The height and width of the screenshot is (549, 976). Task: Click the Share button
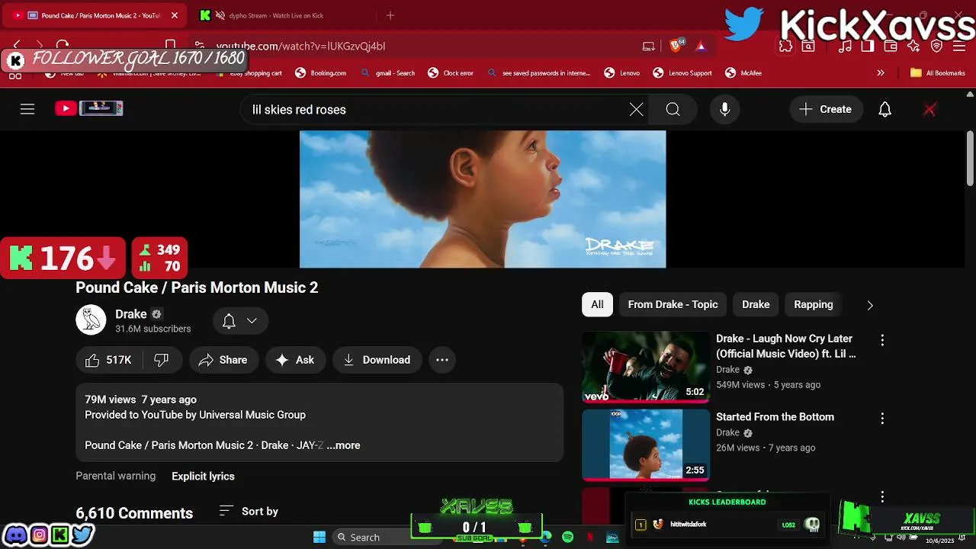(x=223, y=360)
